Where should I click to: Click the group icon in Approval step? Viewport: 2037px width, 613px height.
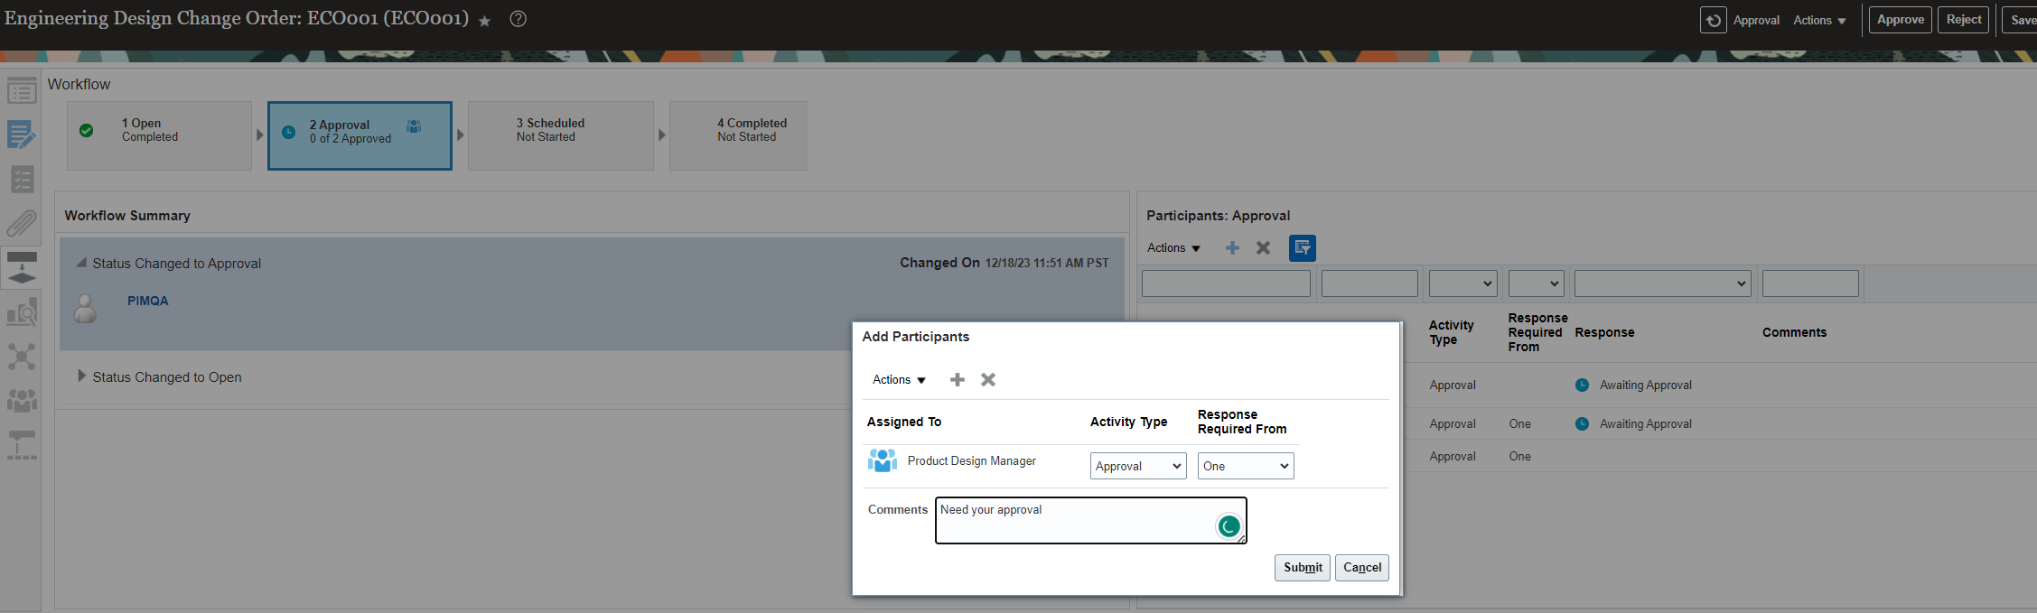coord(414,126)
